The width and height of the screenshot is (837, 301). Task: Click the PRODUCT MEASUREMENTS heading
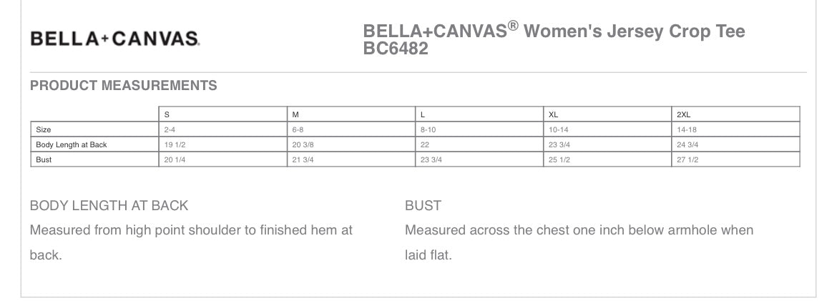coord(123,85)
